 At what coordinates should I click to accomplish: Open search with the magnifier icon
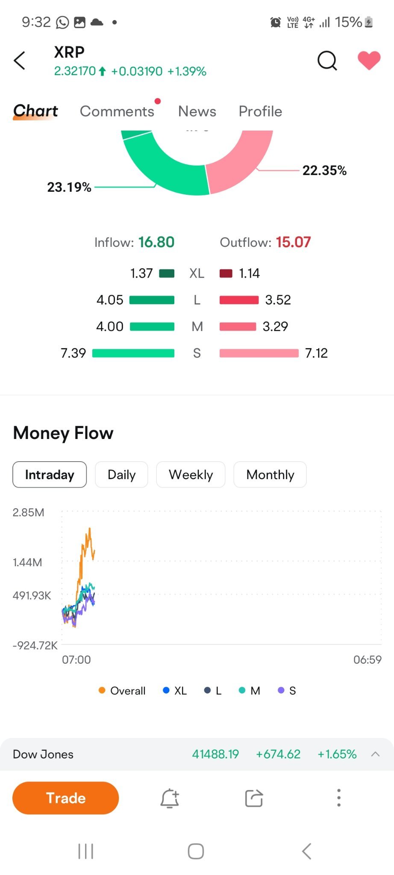(327, 60)
